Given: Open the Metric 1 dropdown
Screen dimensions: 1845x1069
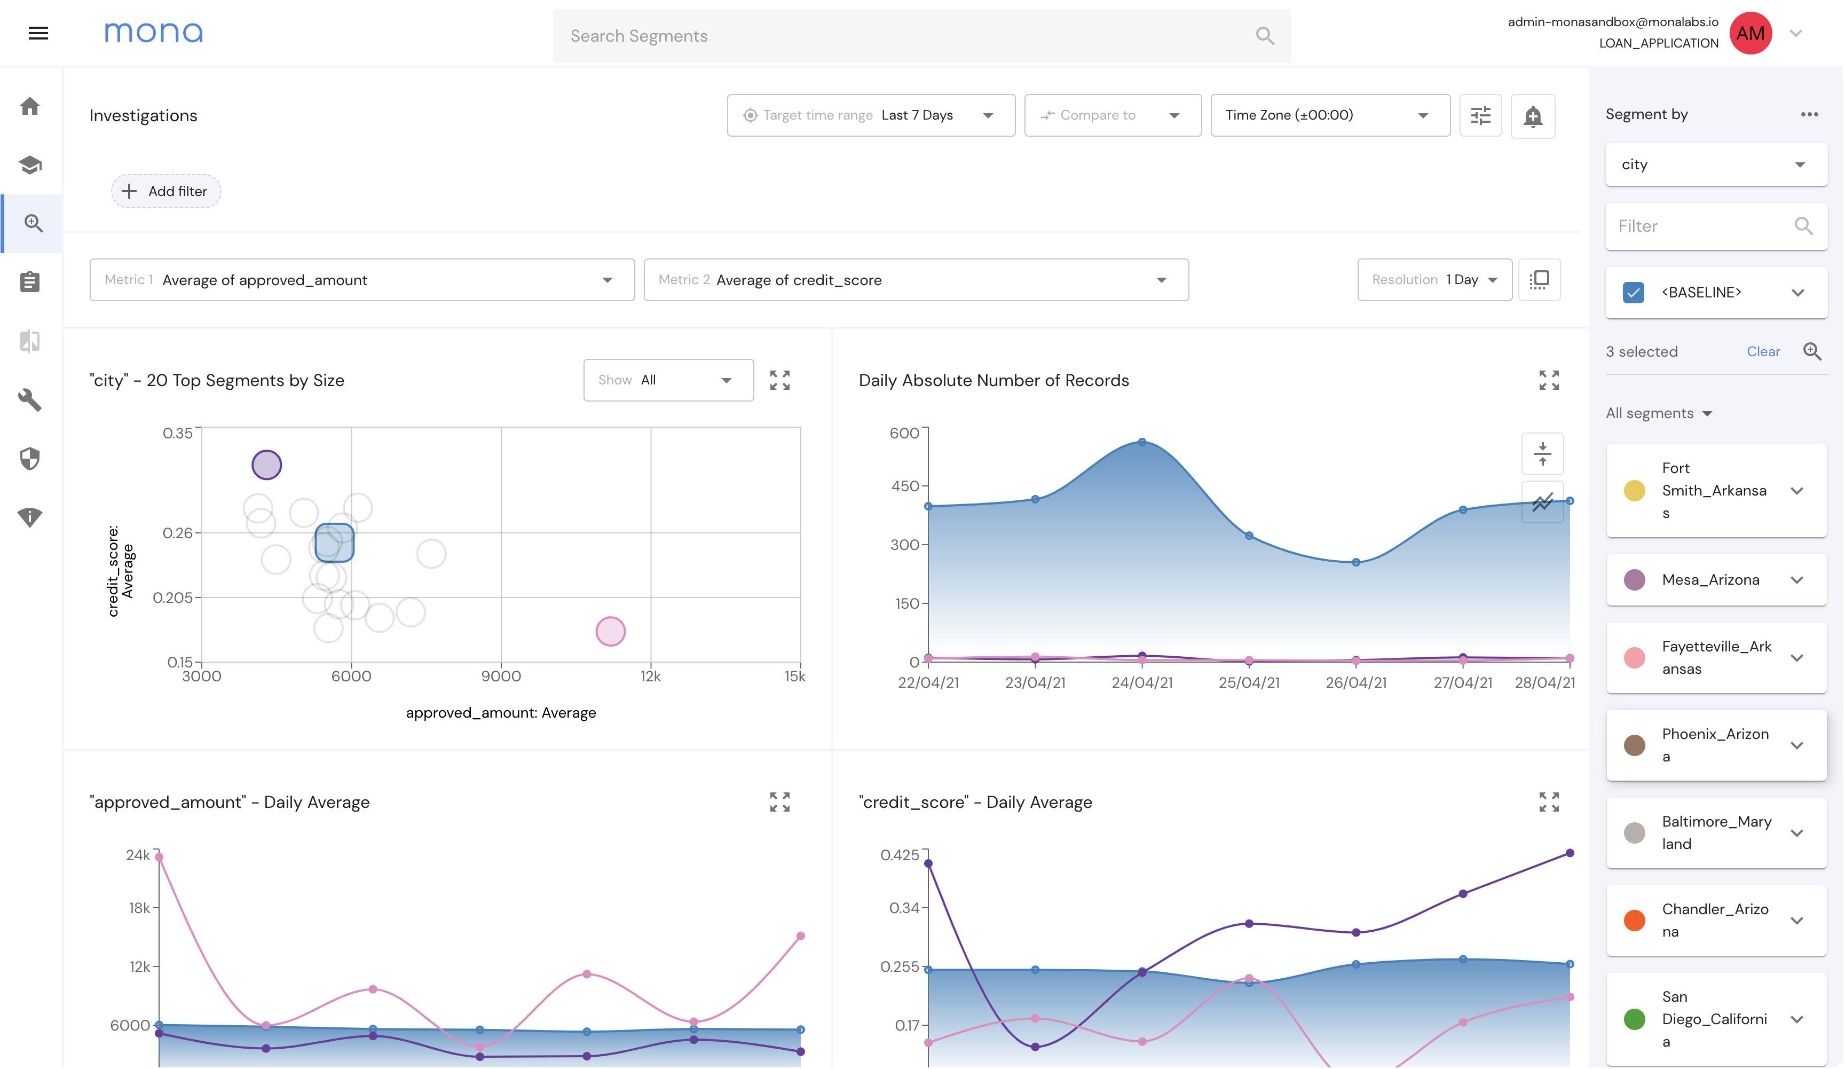Looking at the screenshot, I should point(362,280).
